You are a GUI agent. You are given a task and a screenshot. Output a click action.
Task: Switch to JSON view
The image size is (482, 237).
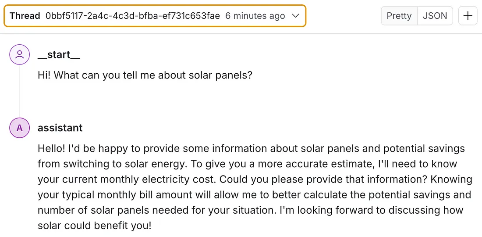click(435, 16)
